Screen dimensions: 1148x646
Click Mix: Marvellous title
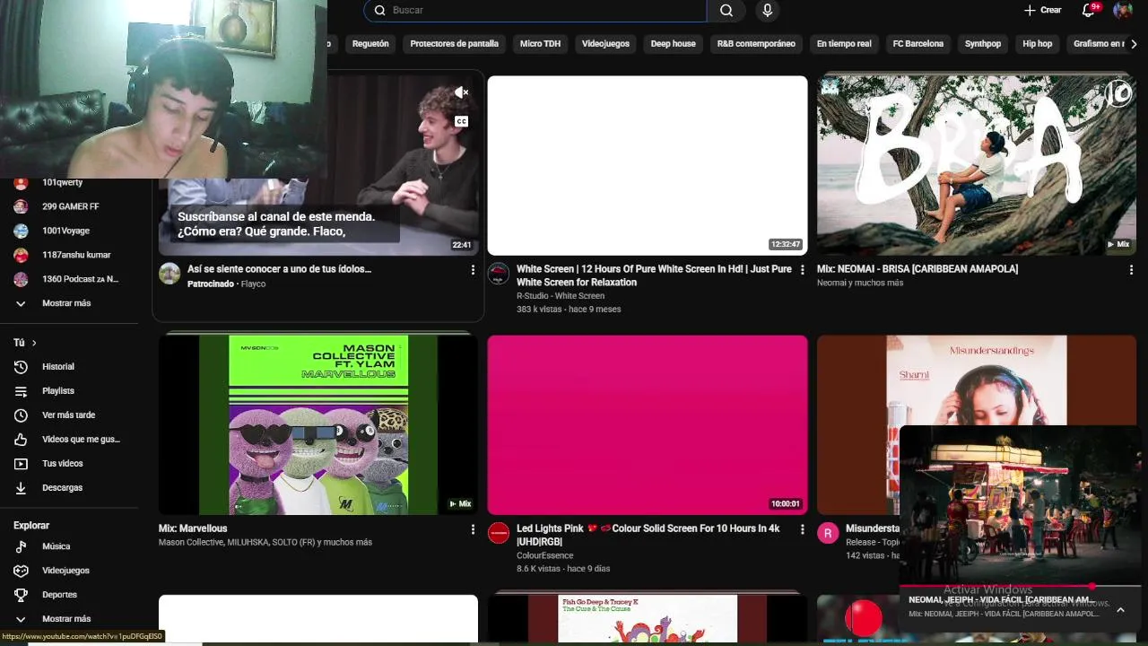[193, 528]
